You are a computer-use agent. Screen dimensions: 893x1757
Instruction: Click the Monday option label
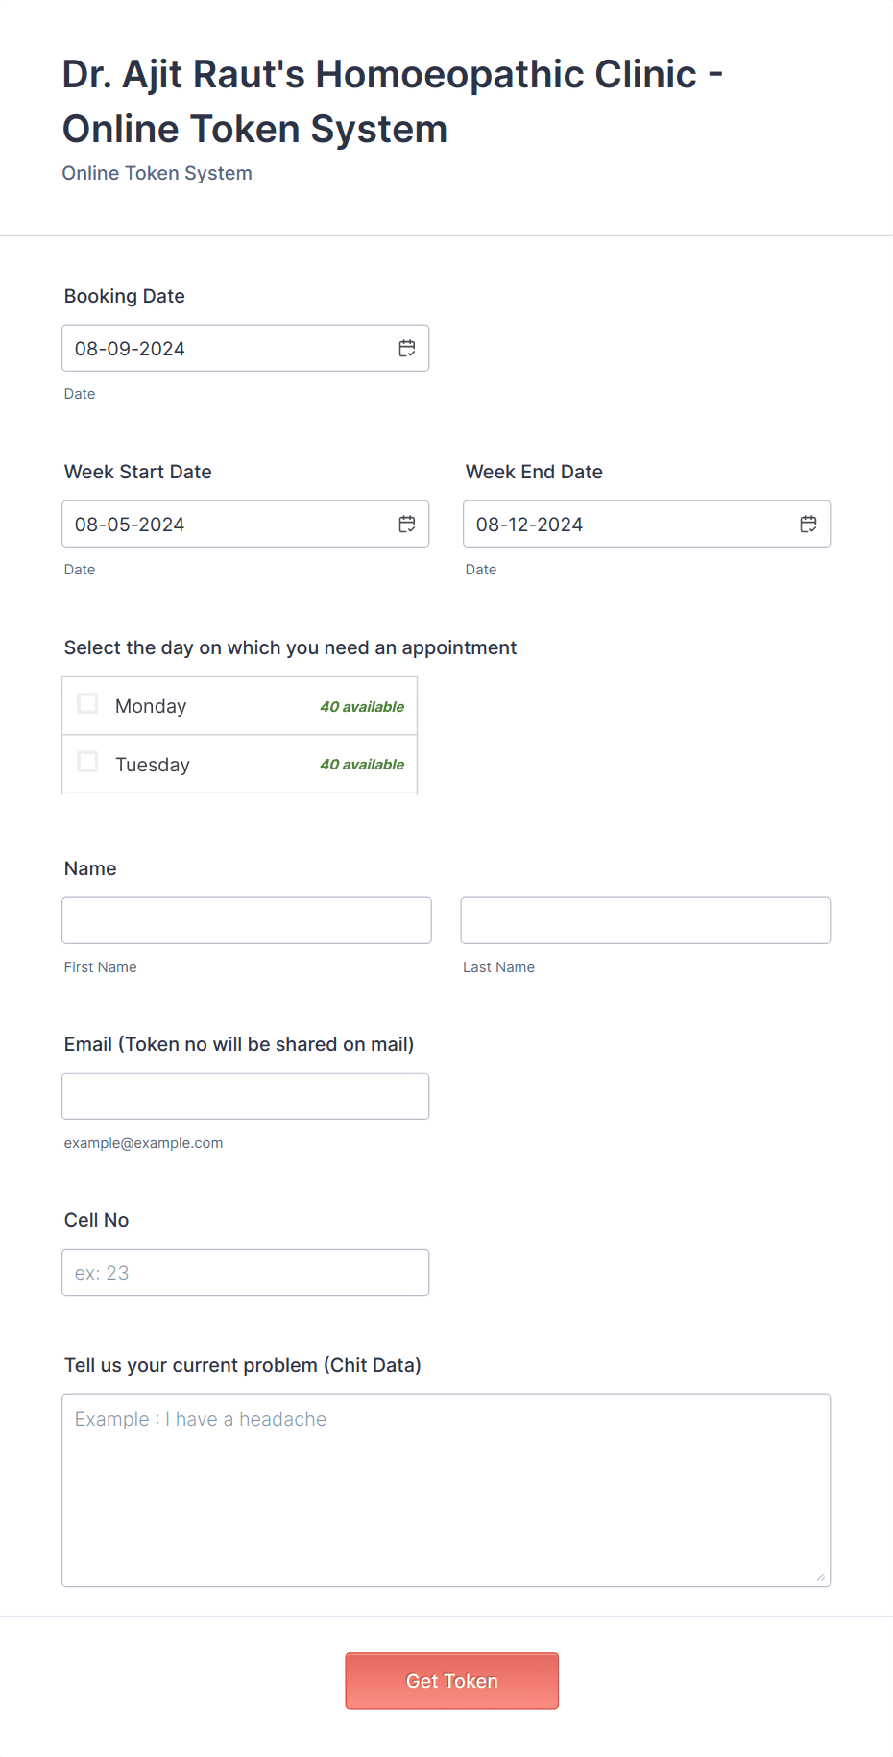[151, 706]
